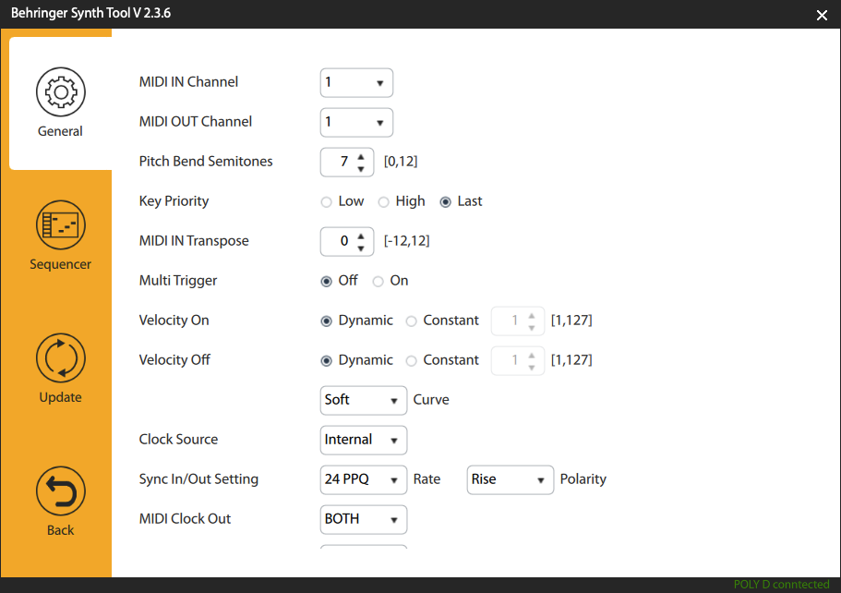This screenshot has height=593, width=841.
Task: Decrease Pitch Bend Semitones with down arrow
Action: tap(361, 169)
